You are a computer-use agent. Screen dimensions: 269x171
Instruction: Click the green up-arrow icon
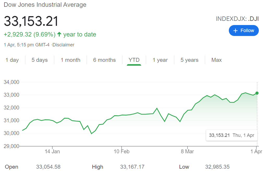(x=59, y=34)
